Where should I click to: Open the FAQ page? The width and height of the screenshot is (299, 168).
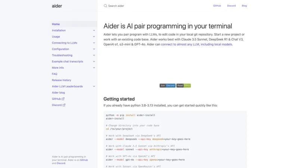click(55, 74)
